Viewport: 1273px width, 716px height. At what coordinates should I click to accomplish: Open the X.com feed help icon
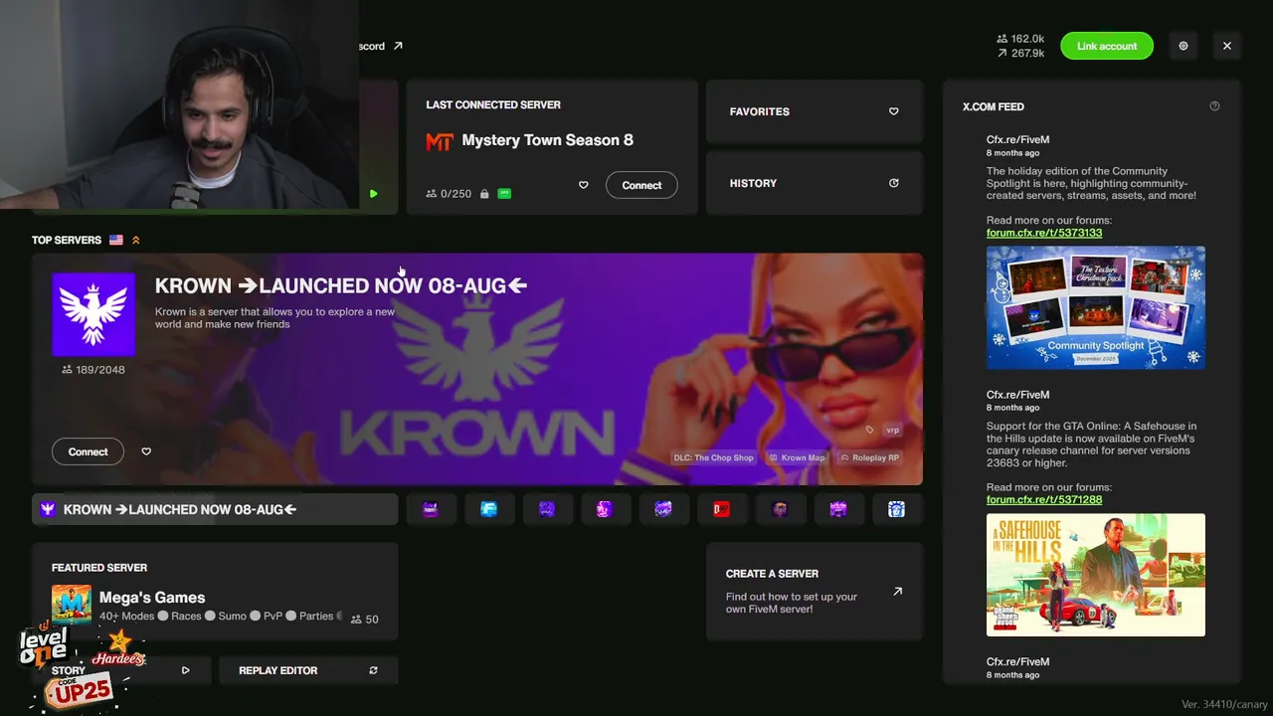(x=1214, y=106)
